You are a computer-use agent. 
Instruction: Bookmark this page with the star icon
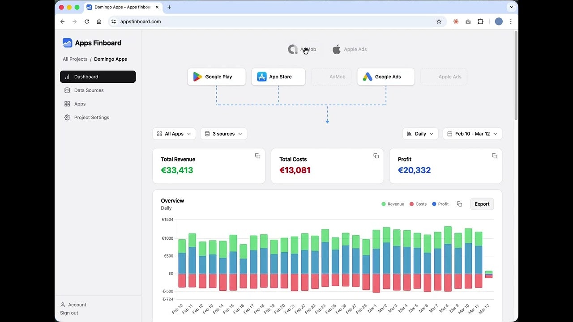(439, 21)
